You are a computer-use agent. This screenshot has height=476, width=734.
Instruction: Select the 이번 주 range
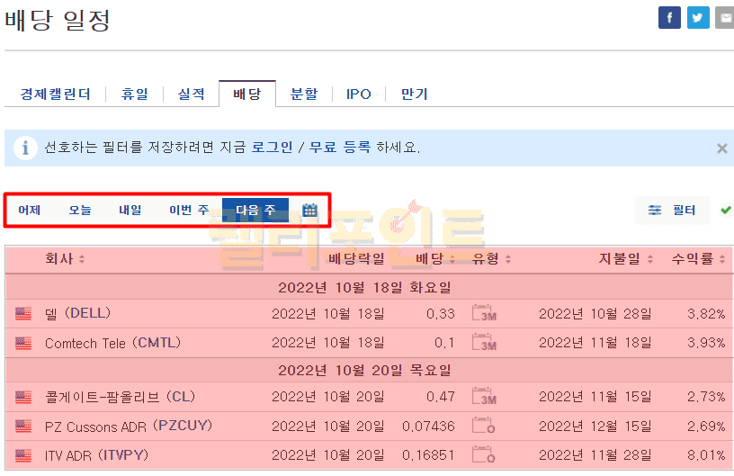(189, 211)
